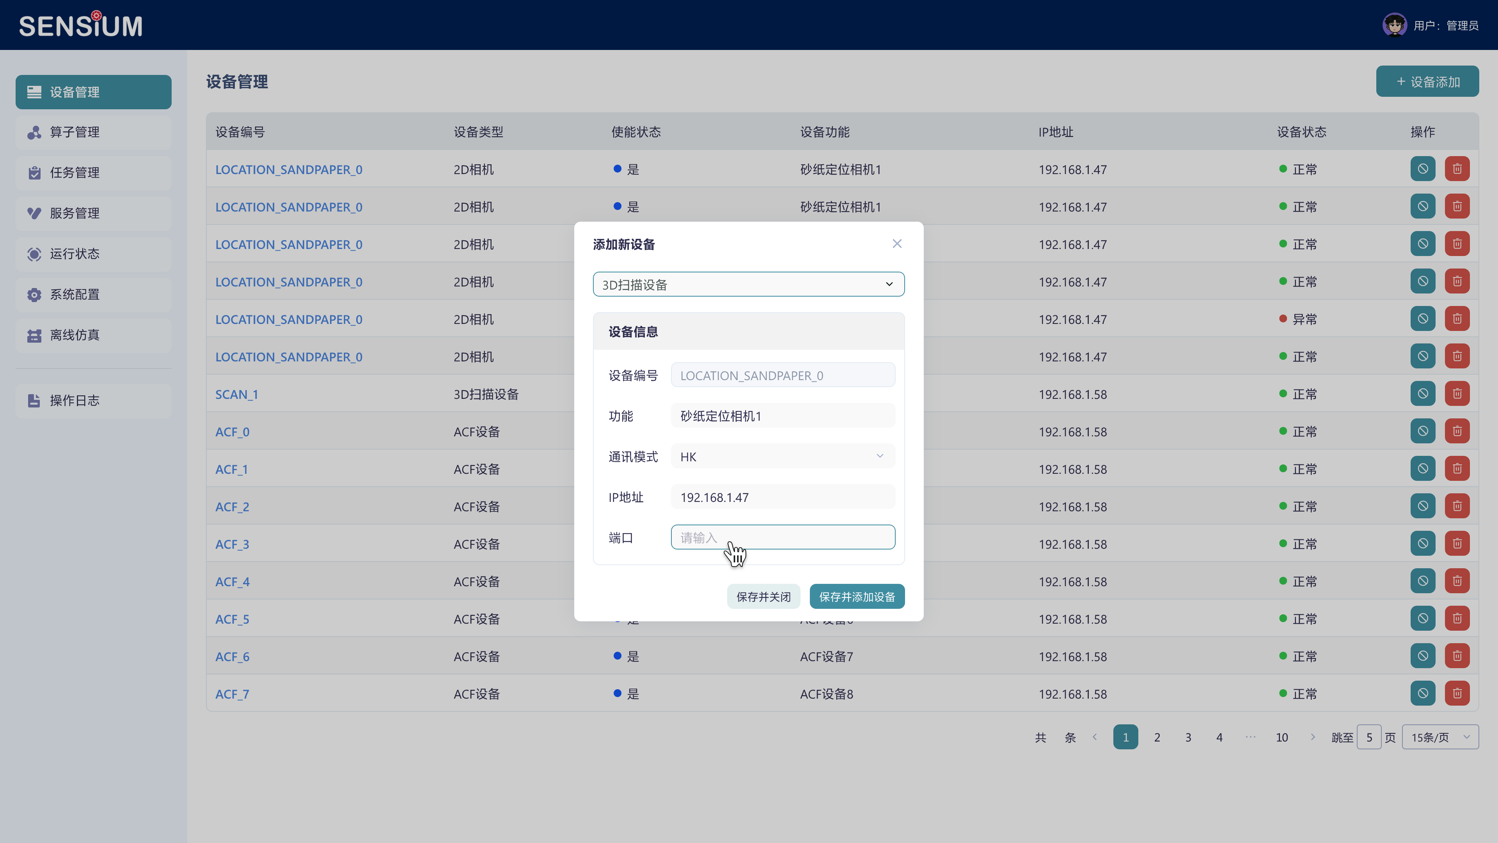The width and height of the screenshot is (1498, 843).
Task: Click the disable icon for the ACF_6 row
Action: tap(1422, 656)
